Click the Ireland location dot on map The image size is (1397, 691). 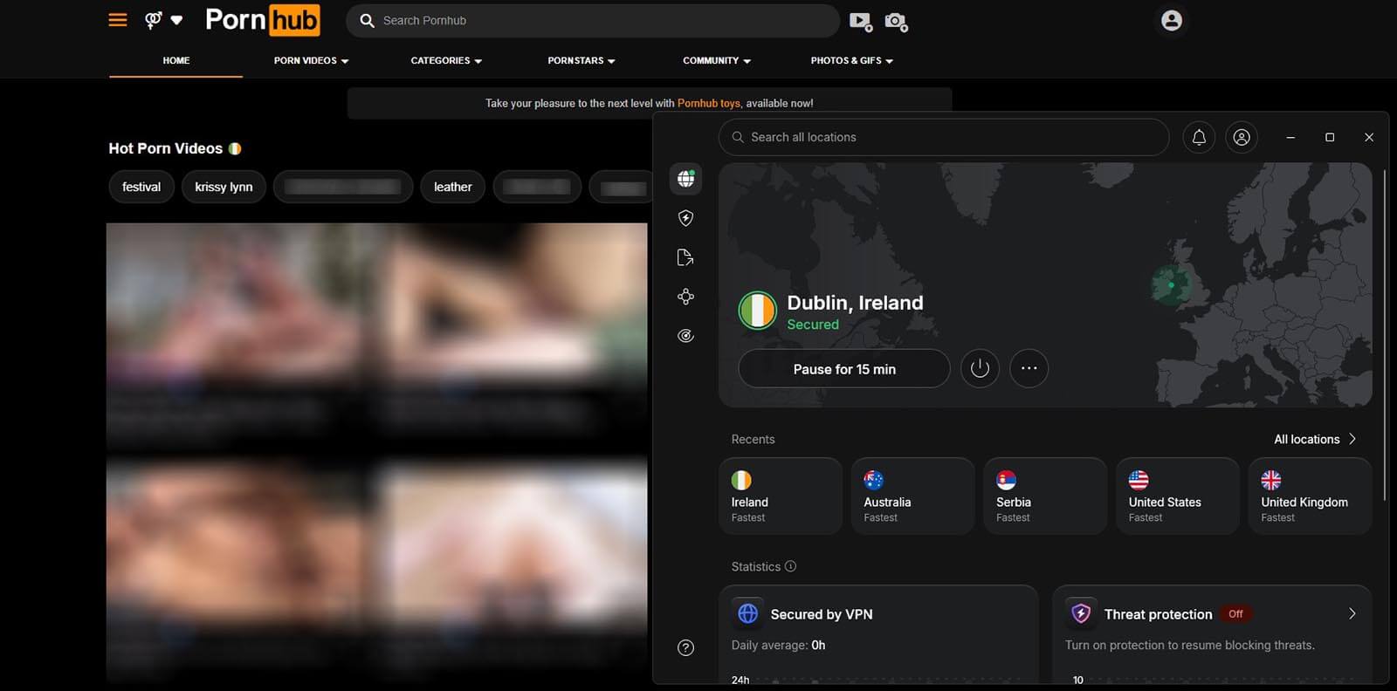[1171, 285]
